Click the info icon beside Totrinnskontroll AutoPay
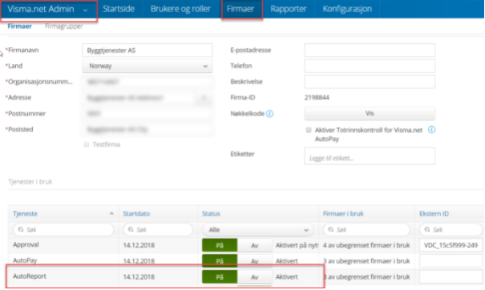This screenshot has height=290, width=485. click(431, 130)
